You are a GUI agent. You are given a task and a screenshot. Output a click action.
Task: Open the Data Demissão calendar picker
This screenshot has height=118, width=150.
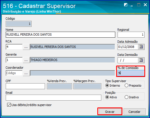pyautogui.click(x=141, y=60)
